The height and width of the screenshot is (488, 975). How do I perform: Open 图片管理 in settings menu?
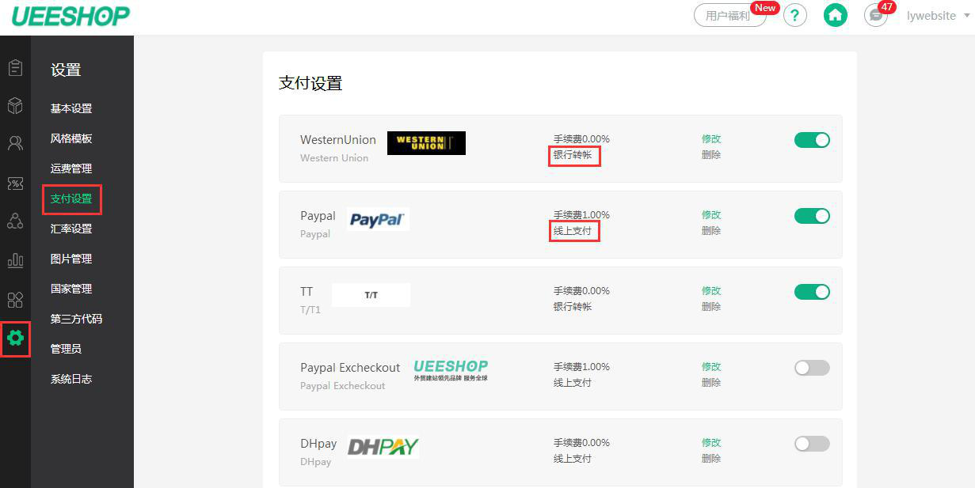pyautogui.click(x=71, y=259)
